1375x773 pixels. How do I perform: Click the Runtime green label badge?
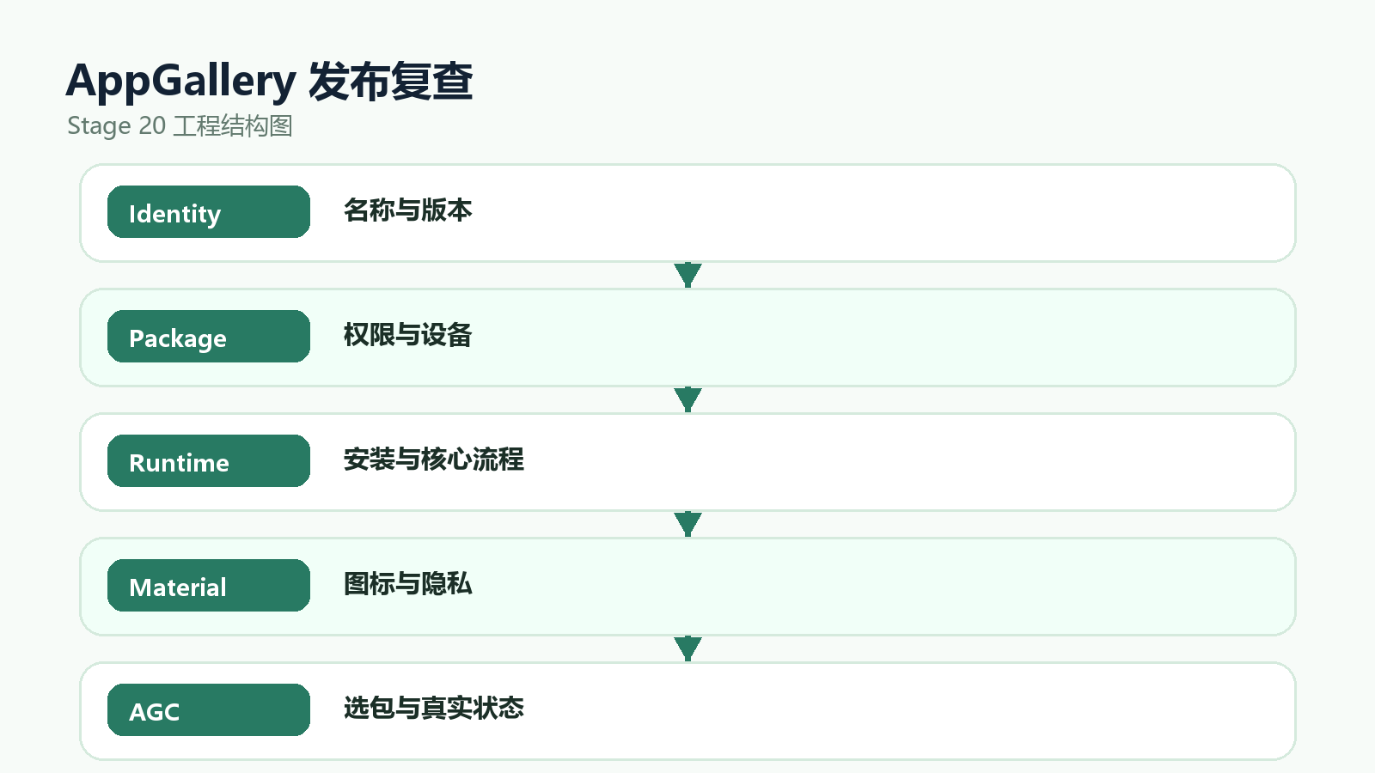(x=208, y=461)
